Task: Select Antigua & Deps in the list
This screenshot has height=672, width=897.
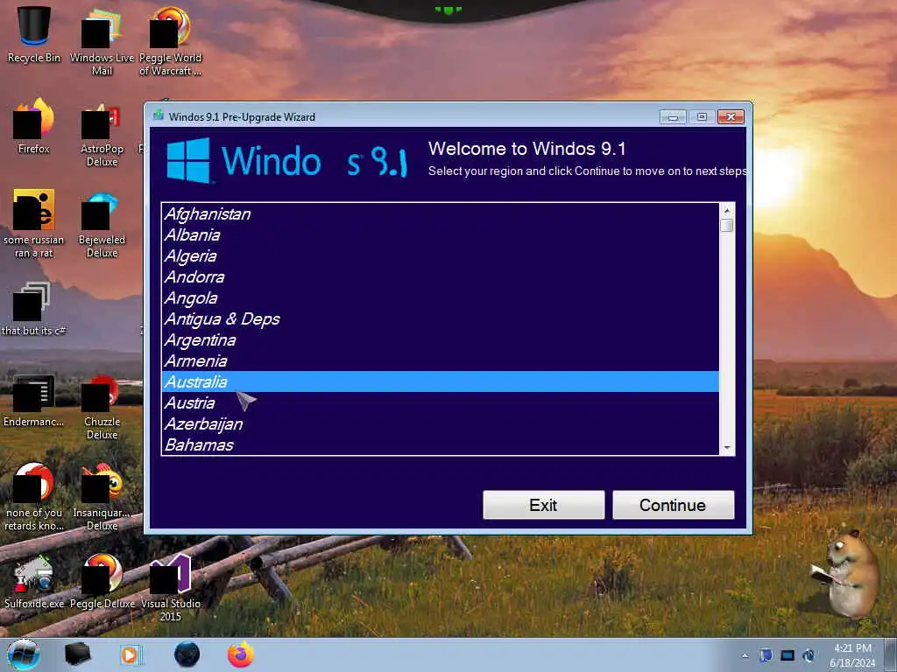Action: 441,318
